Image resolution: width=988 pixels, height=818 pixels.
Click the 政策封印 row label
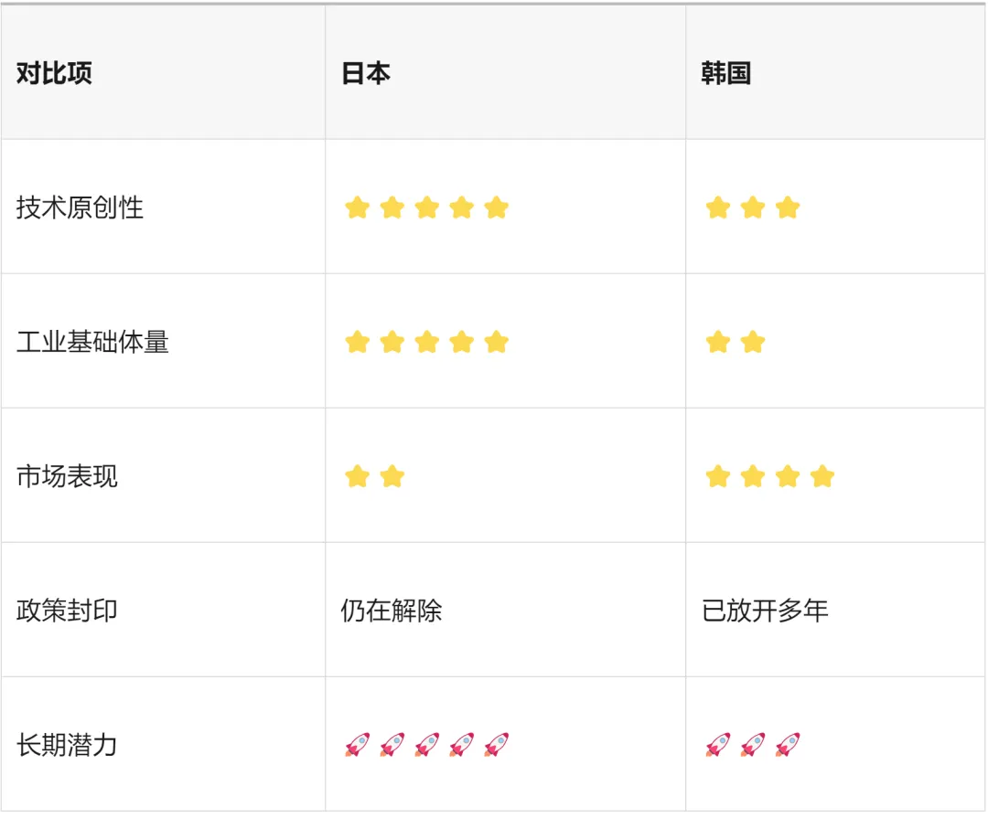coord(67,611)
